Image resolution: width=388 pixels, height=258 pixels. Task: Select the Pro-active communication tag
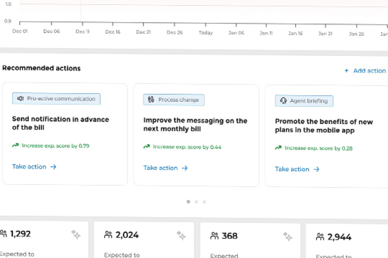point(57,99)
